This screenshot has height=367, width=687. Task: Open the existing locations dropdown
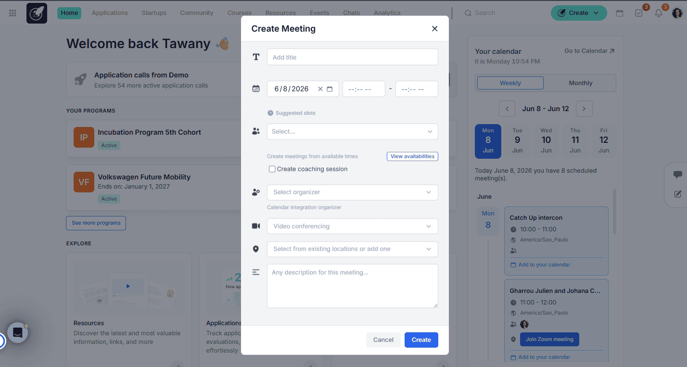pos(352,249)
